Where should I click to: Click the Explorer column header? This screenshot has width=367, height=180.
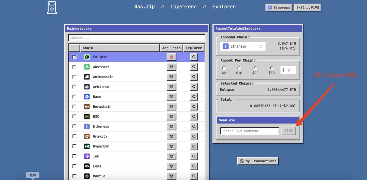[194, 48]
